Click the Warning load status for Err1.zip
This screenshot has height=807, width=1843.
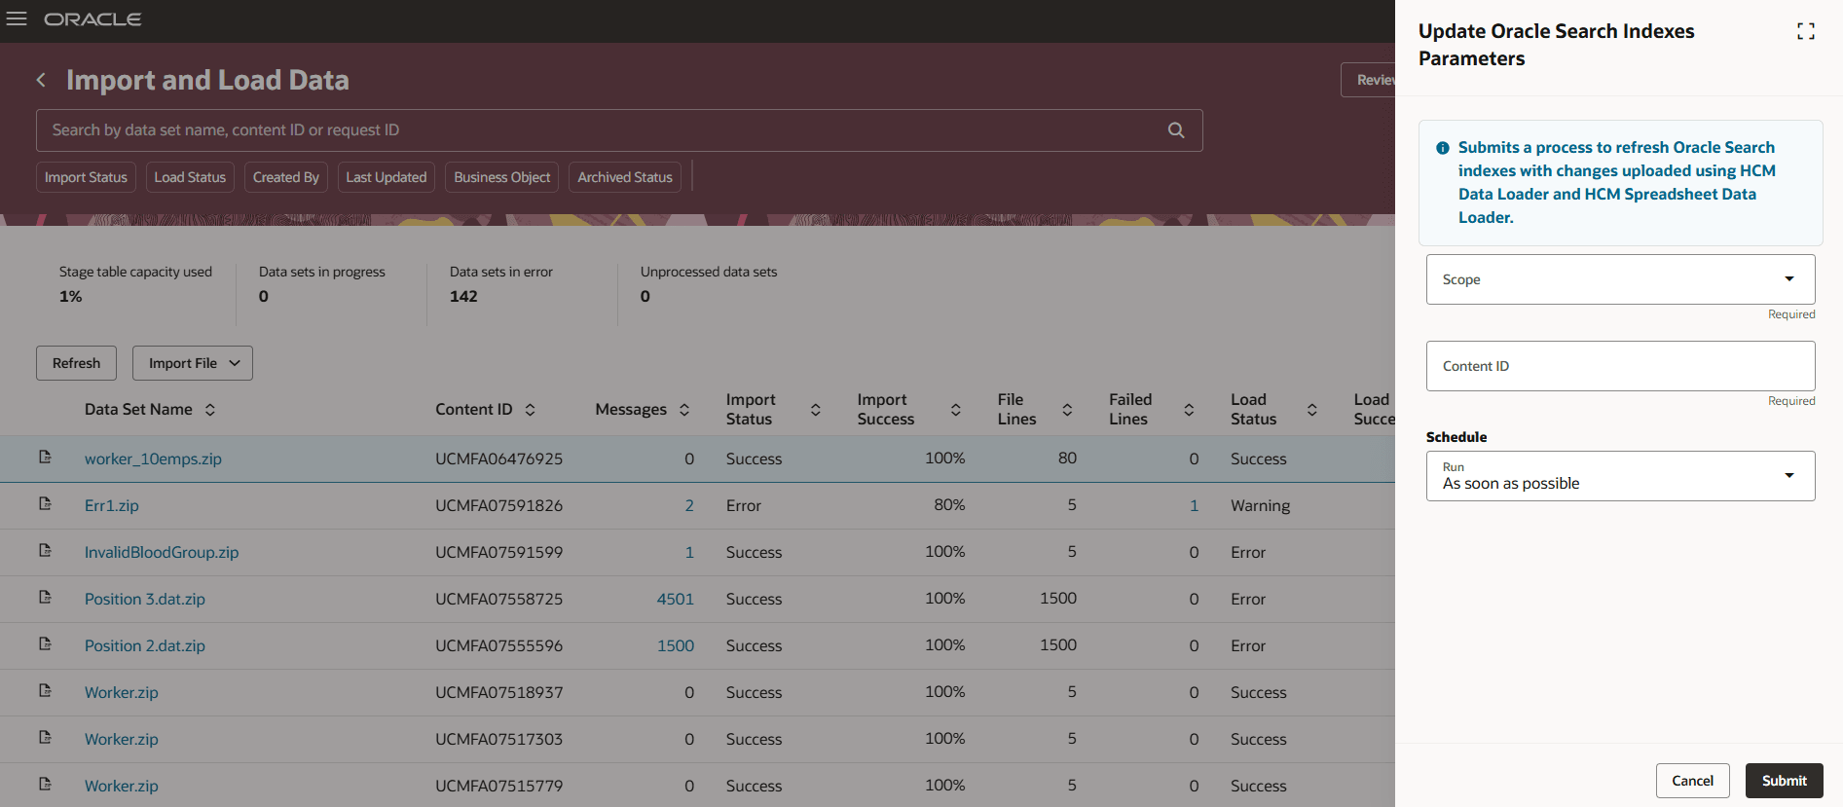pyautogui.click(x=1260, y=505)
